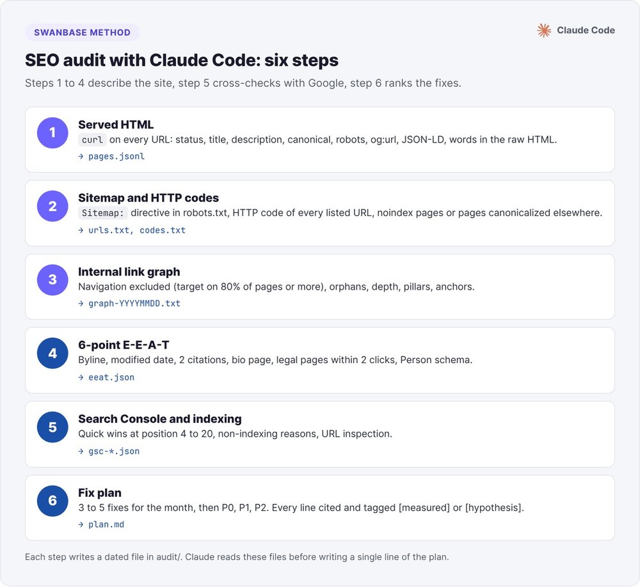Click the pages.jsonl output file name
The width and height of the screenshot is (640, 587).
coord(116,157)
